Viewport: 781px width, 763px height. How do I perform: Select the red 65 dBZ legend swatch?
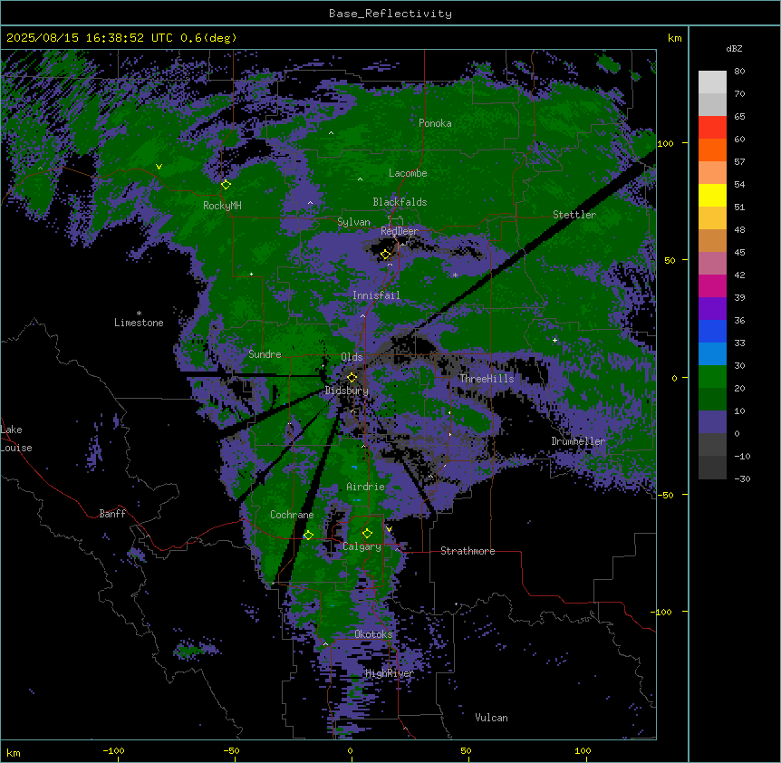coord(712,127)
